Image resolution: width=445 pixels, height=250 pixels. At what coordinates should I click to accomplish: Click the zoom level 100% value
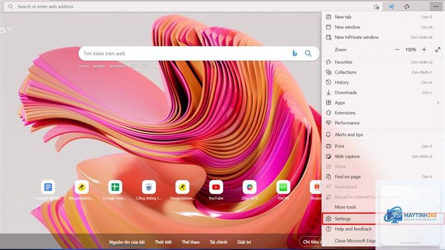(411, 50)
